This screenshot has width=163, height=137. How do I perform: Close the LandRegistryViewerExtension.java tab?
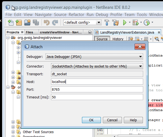pos(159,33)
